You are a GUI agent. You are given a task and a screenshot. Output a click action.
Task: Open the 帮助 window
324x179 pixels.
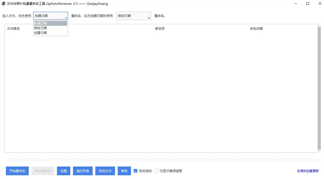(x=124, y=171)
